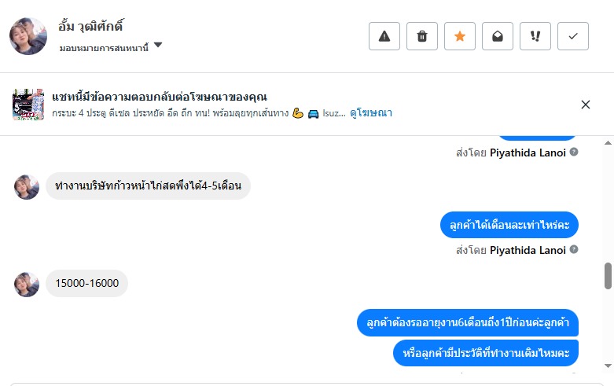
Task: Click the Isuzu ad thumbnail image
Action: 28,105
